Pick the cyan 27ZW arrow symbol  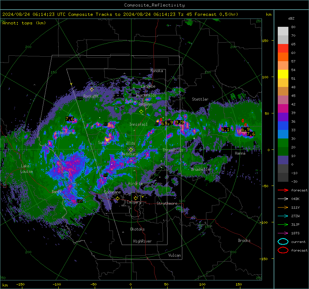point(283,216)
